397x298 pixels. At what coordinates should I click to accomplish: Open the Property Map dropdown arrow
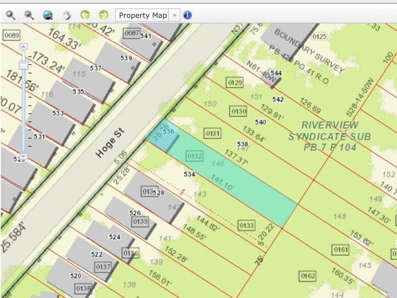click(x=173, y=15)
